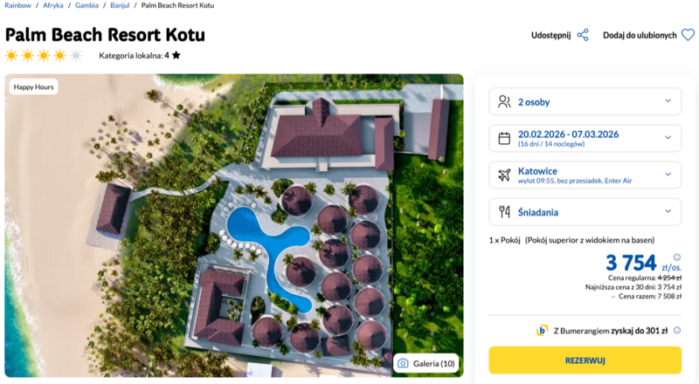Click the resort aerial photo

tap(234, 225)
